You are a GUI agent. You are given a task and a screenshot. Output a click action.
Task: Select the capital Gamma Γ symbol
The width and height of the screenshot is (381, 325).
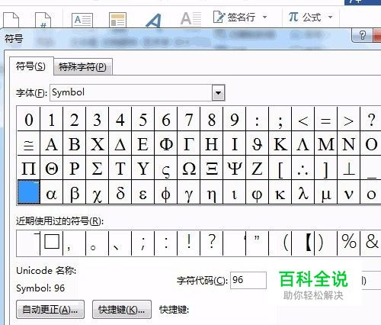(188, 144)
